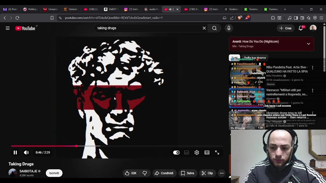Subscribe with the Iscriviti button
This screenshot has width=326, height=183.
(54, 173)
